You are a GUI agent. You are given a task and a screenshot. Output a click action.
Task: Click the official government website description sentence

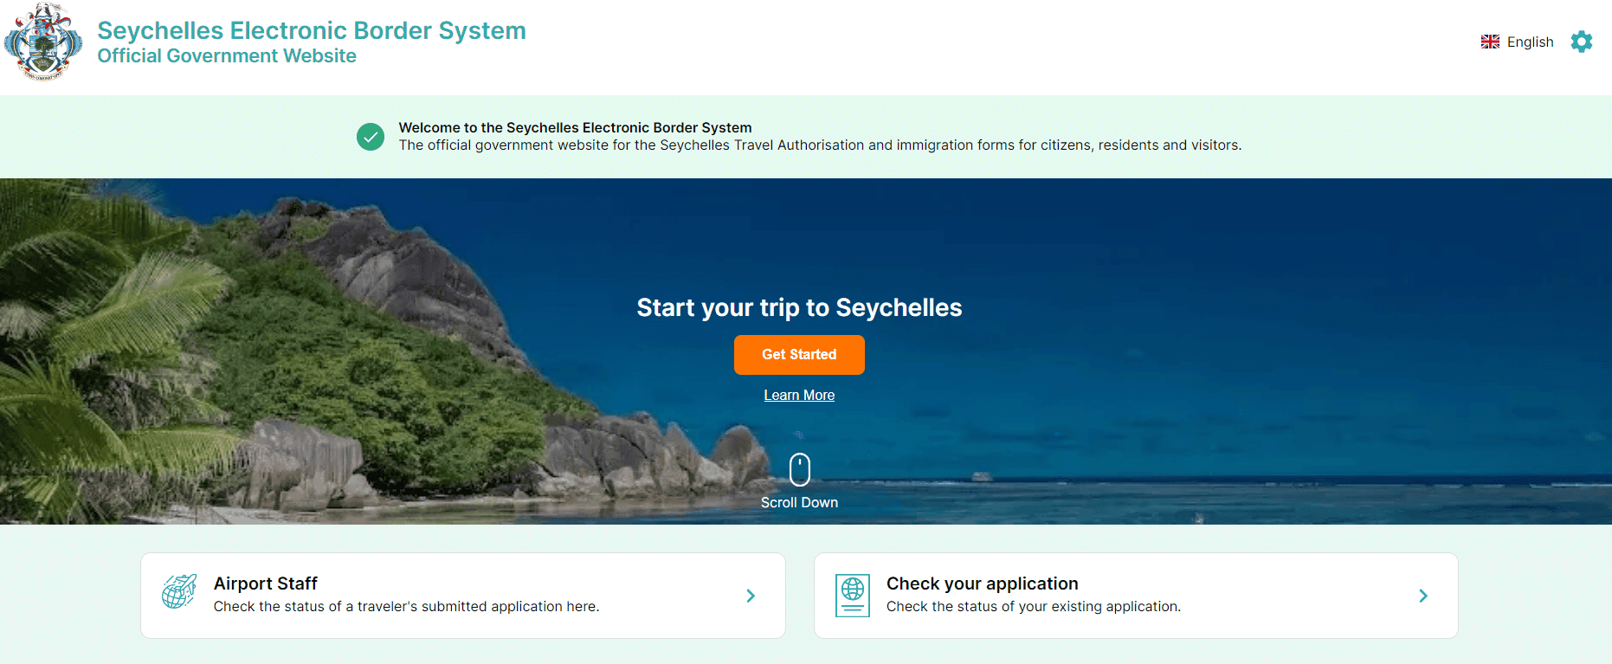(820, 145)
